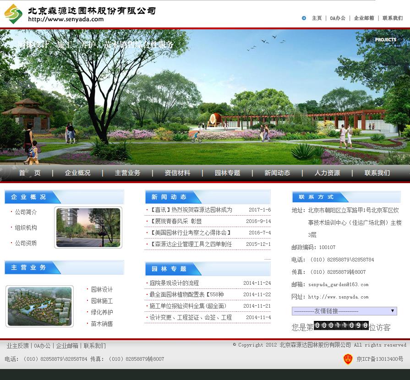Go to 人力资源 navigation menu
Screen dimensions: 410x380
pyautogui.click(x=327, y=173)
